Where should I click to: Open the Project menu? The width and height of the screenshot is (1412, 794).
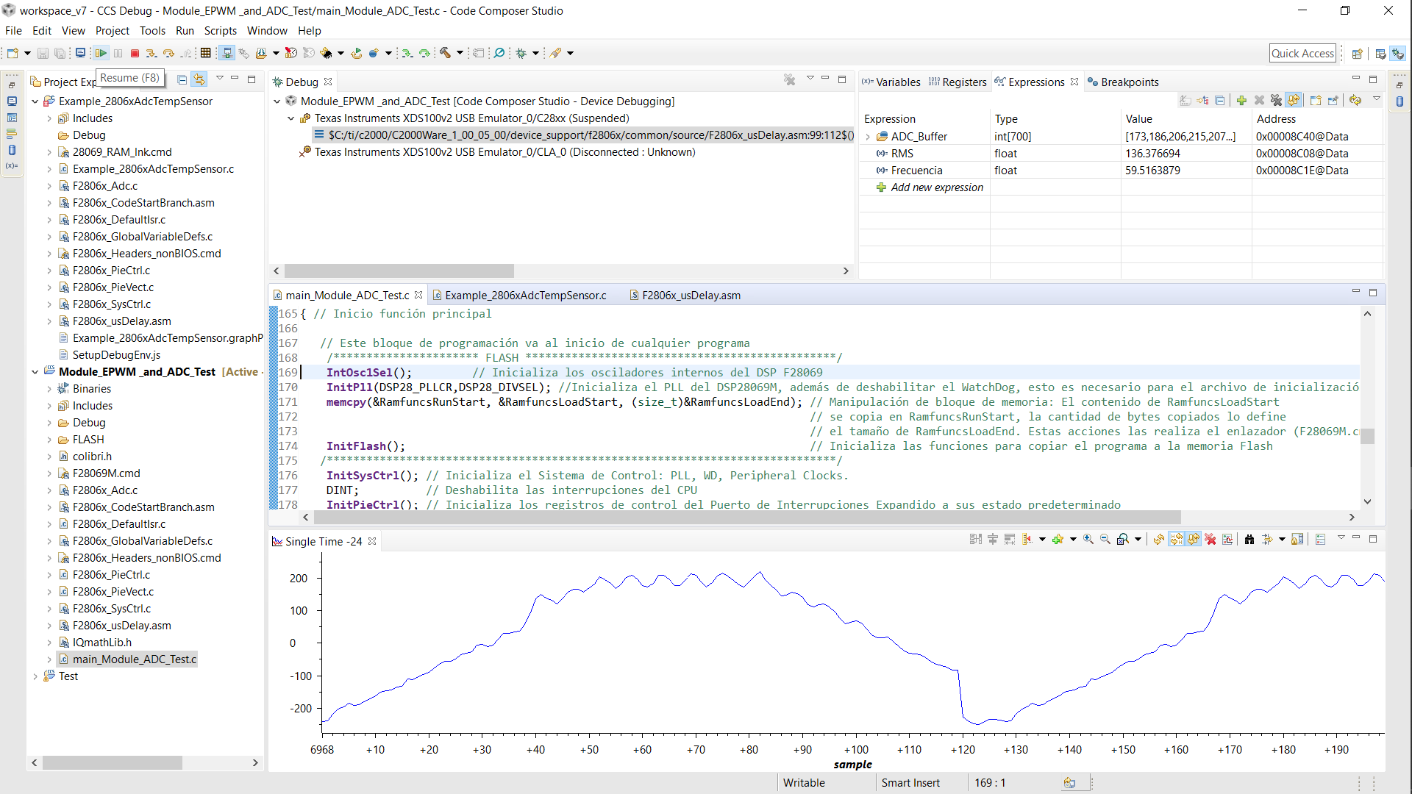[112, 31]
